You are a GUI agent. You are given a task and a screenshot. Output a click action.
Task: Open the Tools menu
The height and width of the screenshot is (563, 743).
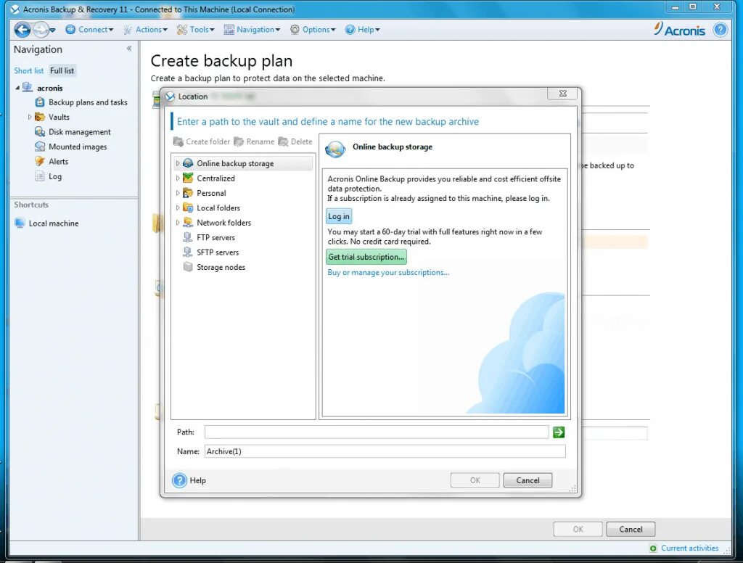[196, 29]
